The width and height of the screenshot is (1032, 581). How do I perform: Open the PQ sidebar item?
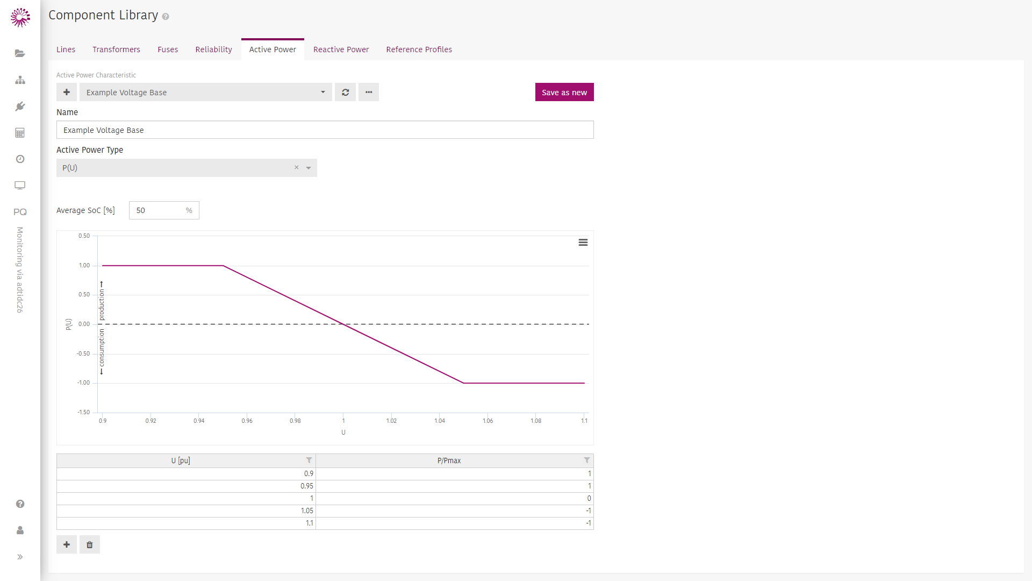(20, 211)
